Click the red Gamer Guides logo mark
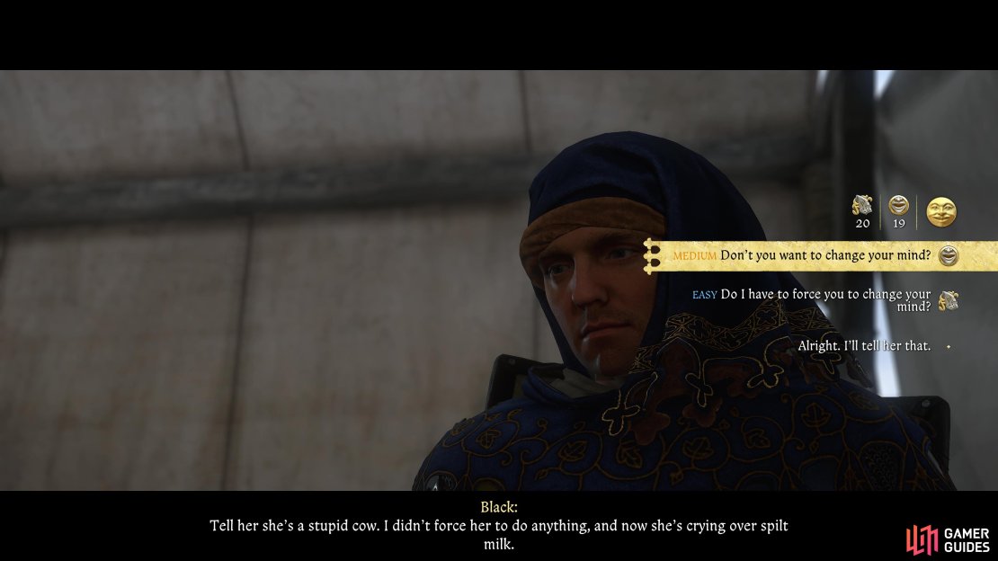This screenshot has height=561, width=998. 922,540
